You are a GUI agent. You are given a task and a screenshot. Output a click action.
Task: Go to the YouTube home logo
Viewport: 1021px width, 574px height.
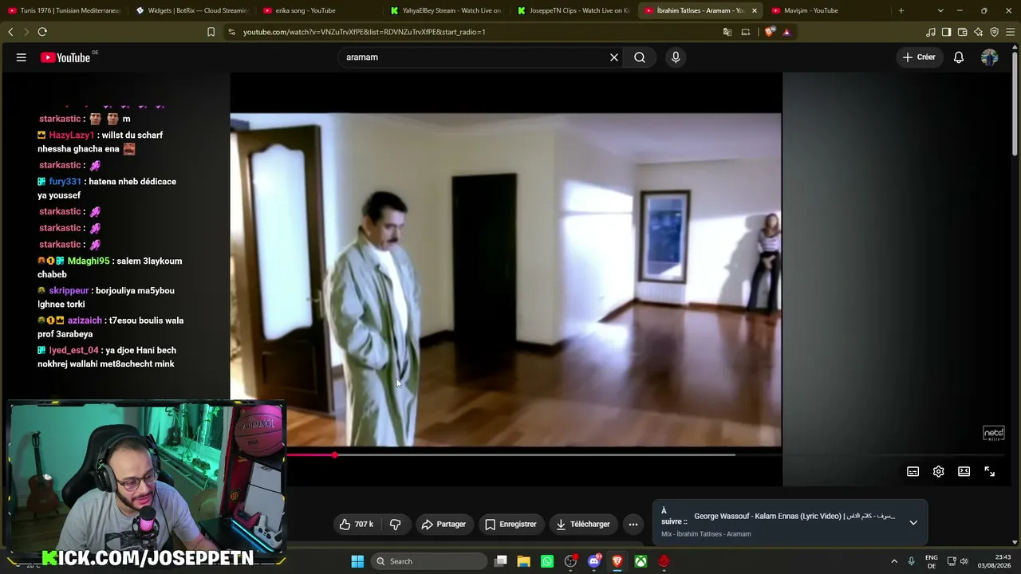pyautogui.click(x=65, y=57)
